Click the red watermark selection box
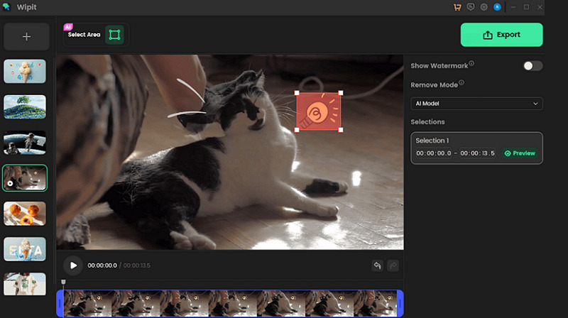568x318 pixels. pyautogui.click(x=319, y=111)
